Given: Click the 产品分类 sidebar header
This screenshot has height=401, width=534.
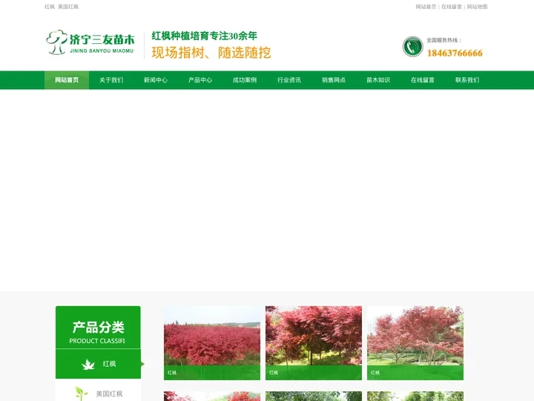Looking at the screenshot, I should (x=98, y=327).
